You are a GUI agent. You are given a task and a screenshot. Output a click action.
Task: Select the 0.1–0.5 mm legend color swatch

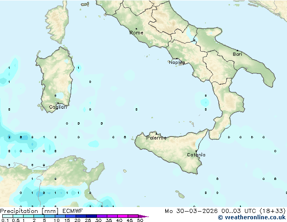click(8, 216)
